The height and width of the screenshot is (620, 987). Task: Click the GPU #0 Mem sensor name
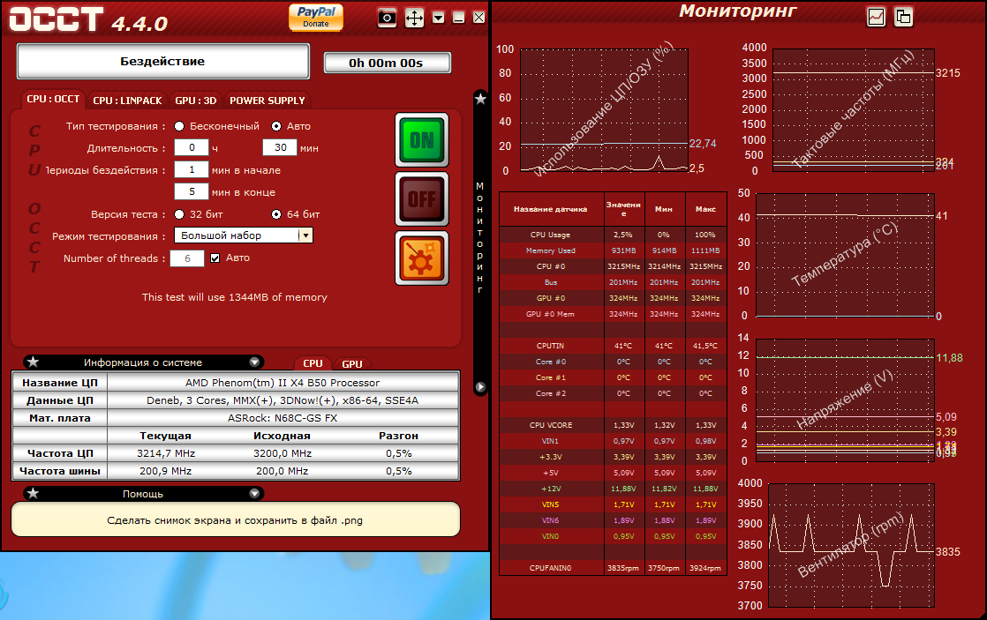pos(550,314)
